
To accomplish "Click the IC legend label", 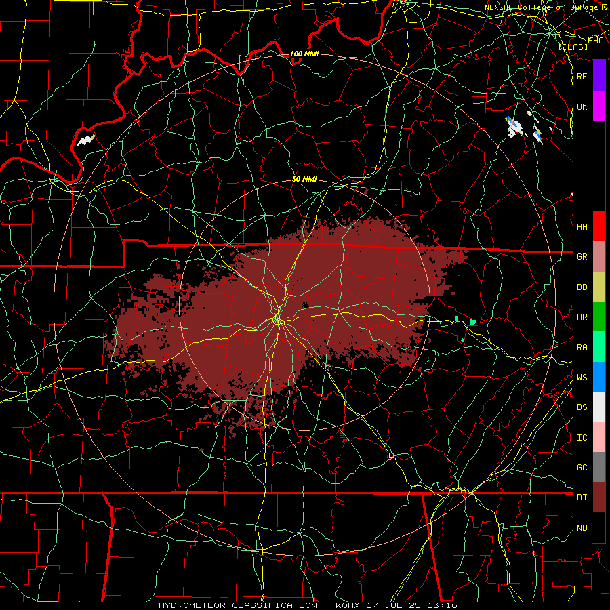I will tap(582, 438).
